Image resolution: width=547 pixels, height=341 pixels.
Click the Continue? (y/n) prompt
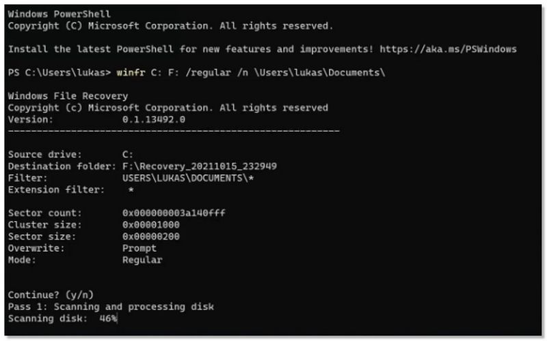tap(49, 295)
